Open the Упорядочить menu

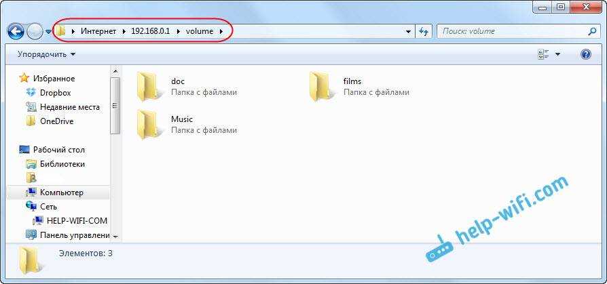click(x=46, y=54)
